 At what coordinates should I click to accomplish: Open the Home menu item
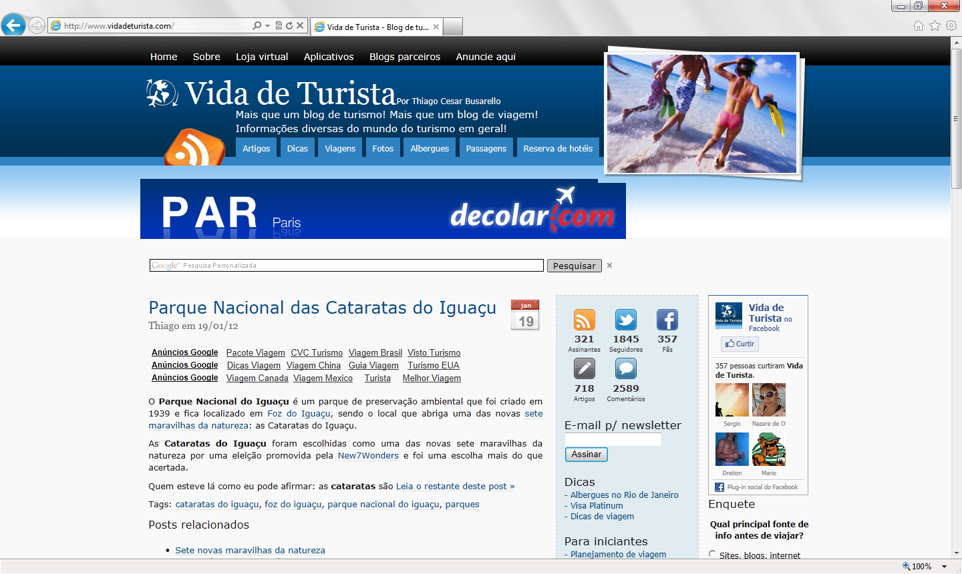164,57
